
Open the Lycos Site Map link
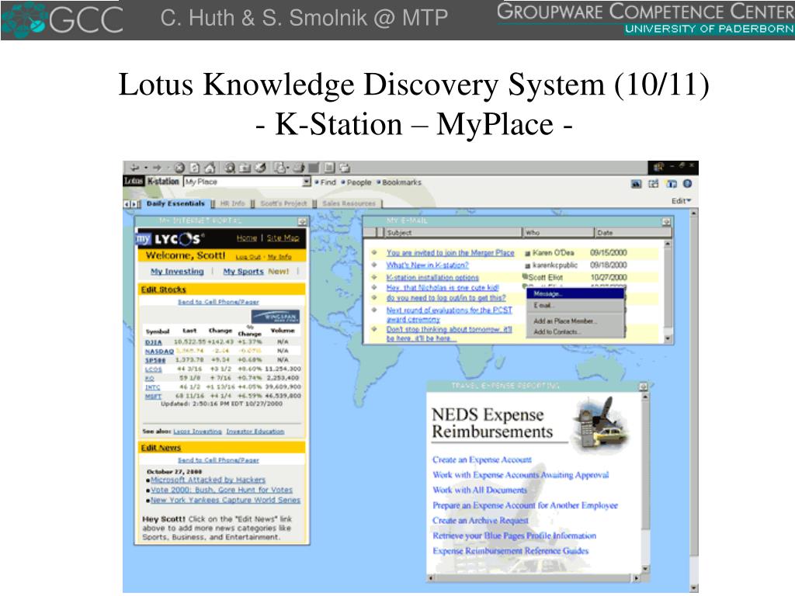click(283, 238)
